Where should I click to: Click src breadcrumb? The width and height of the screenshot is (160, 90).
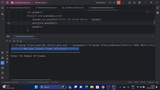(24, 82)
